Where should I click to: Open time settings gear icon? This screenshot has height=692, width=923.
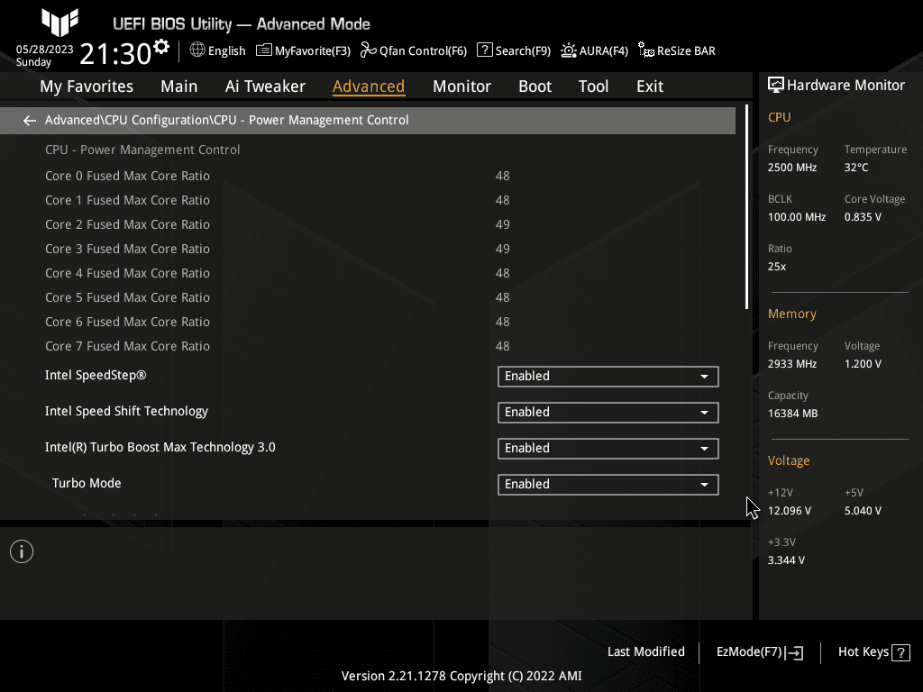click(x=161, y=46)
